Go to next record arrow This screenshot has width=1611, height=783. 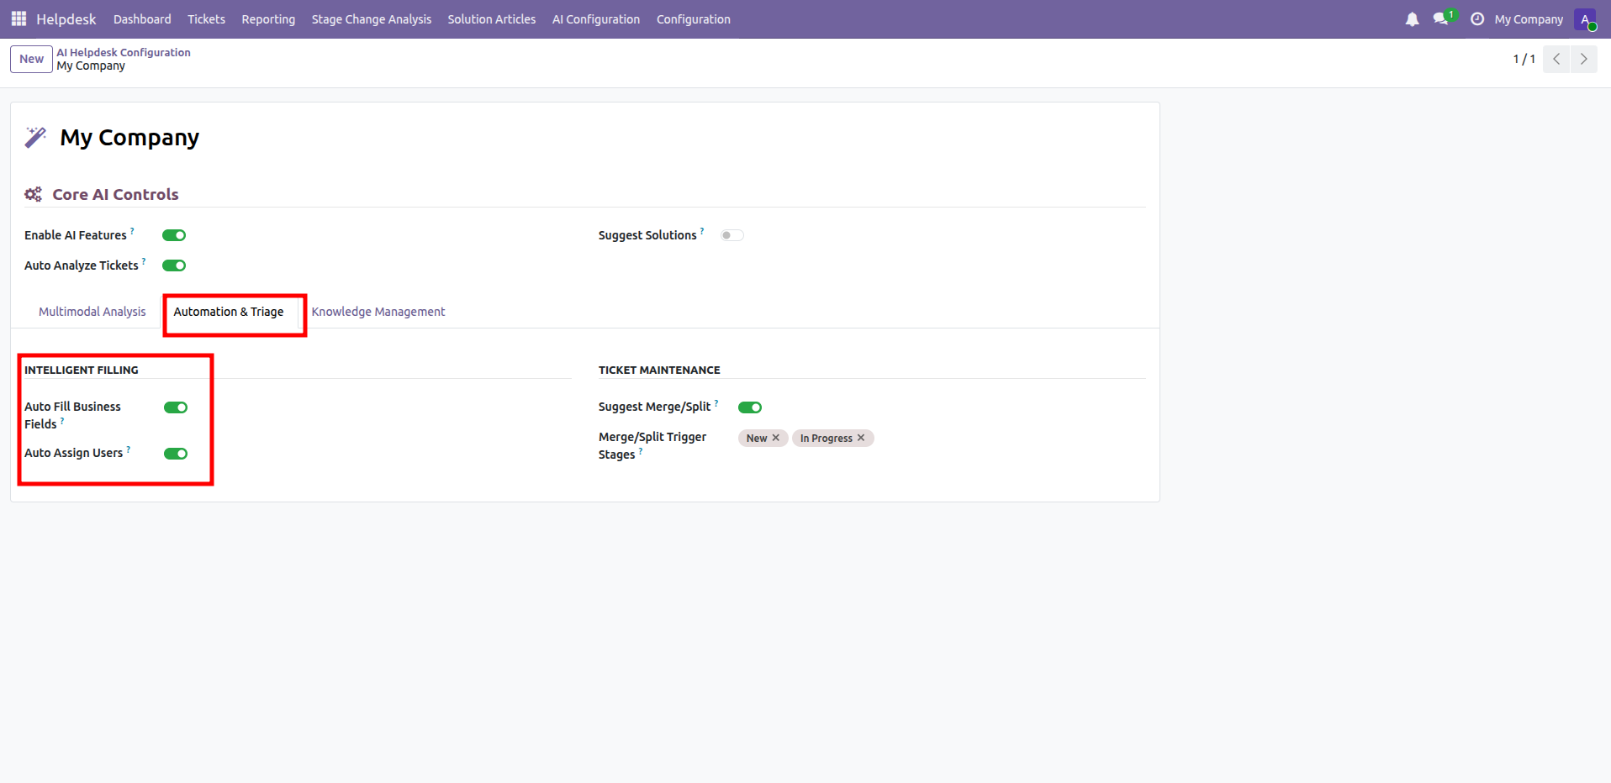click(x=1583, y=59)
